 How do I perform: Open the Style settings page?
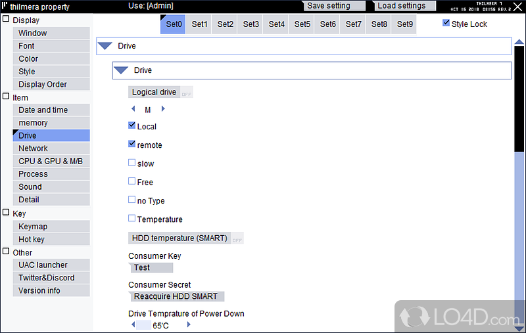(51, 72)
